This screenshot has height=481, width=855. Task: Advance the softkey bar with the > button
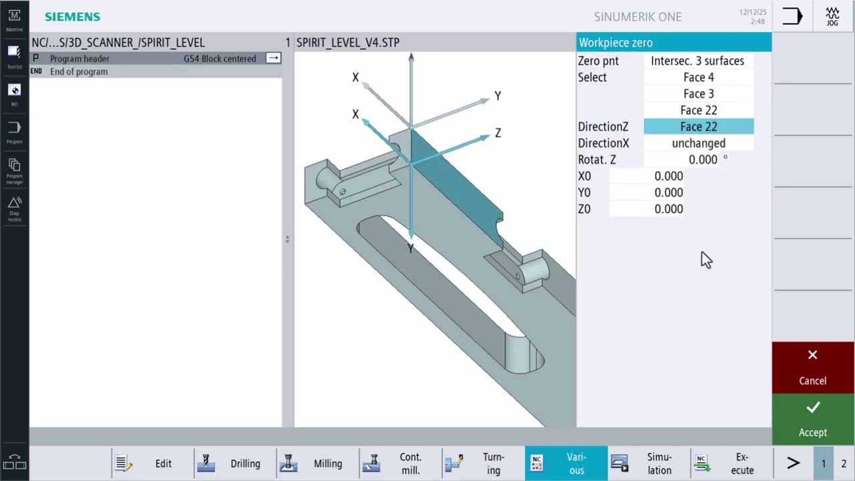(793, 463)
